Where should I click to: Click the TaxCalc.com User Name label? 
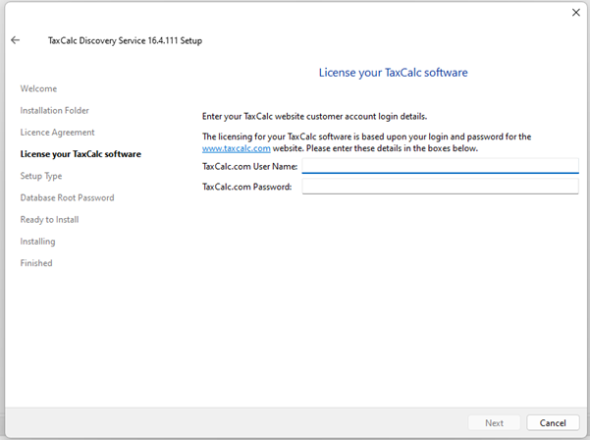tap(249, 167)
